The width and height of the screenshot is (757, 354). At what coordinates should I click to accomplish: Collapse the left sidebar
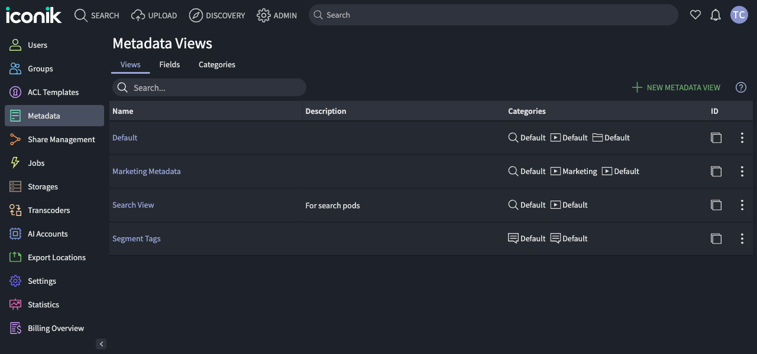[101, 343]
